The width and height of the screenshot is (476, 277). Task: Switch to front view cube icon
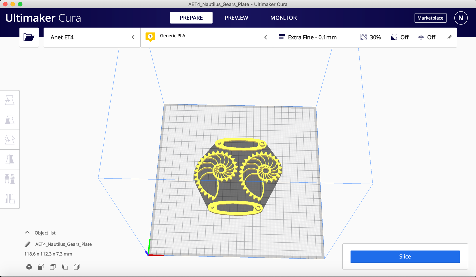coord(41,267)
